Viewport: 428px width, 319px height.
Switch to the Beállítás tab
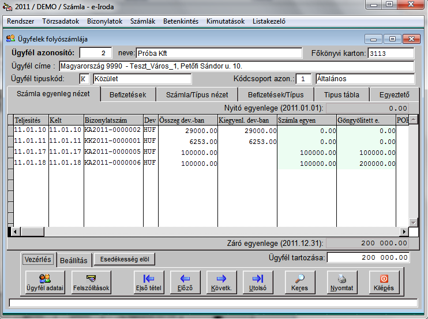pos(74,260)
